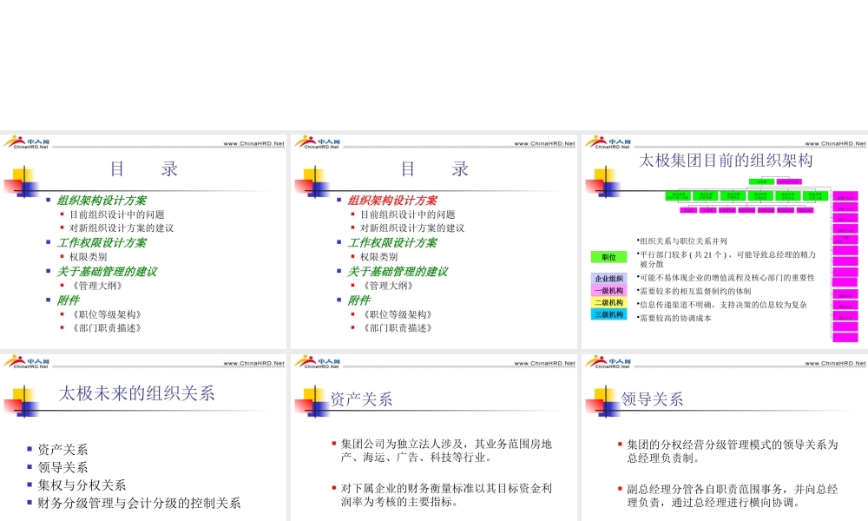Click the bullet 需要较多的相互监督制约的体制
The width and height of the screenshot is (868, 521).
(694, 291)
